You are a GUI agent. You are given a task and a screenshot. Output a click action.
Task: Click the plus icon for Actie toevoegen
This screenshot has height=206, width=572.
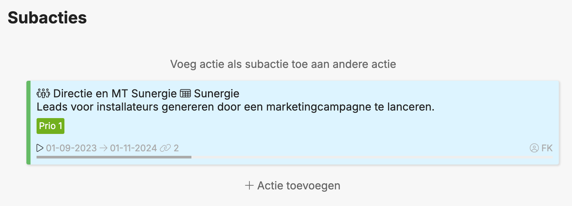click(249, 185)
